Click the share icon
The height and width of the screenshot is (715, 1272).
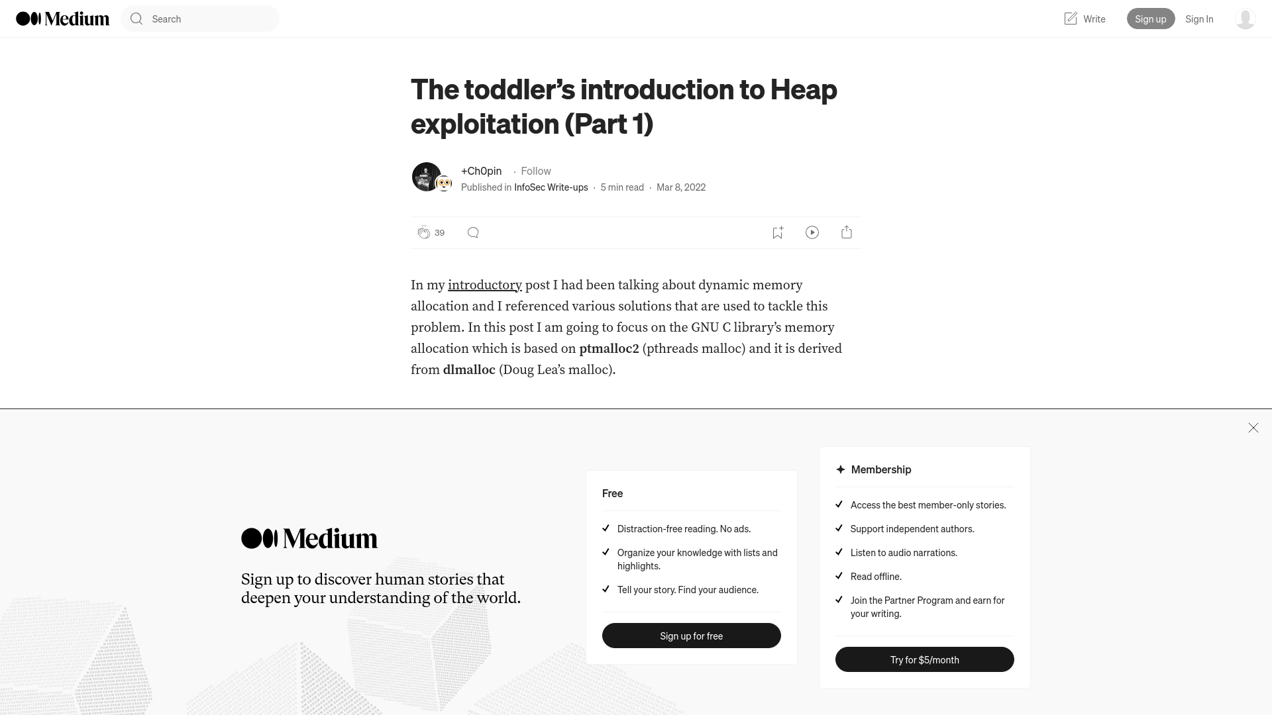847,232
